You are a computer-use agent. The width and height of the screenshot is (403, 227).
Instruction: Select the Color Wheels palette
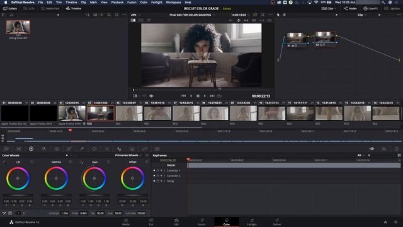click(31, 149)
